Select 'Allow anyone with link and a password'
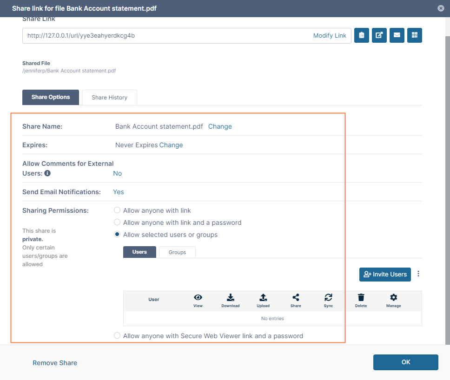This screenshot has width=450, height=380. click(x=117, y=223)
